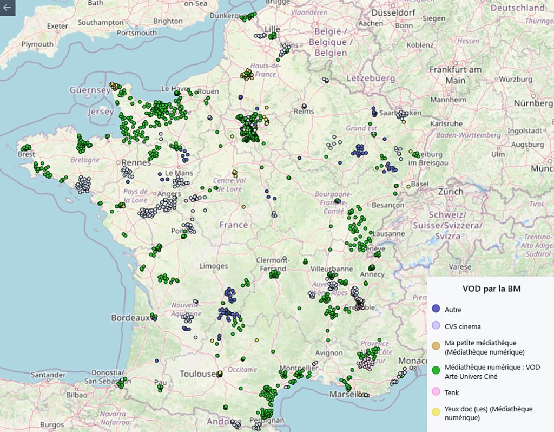554x432 pixels.
Task: Click the dark map marker at Toulouse
Action: coord(220,374)
